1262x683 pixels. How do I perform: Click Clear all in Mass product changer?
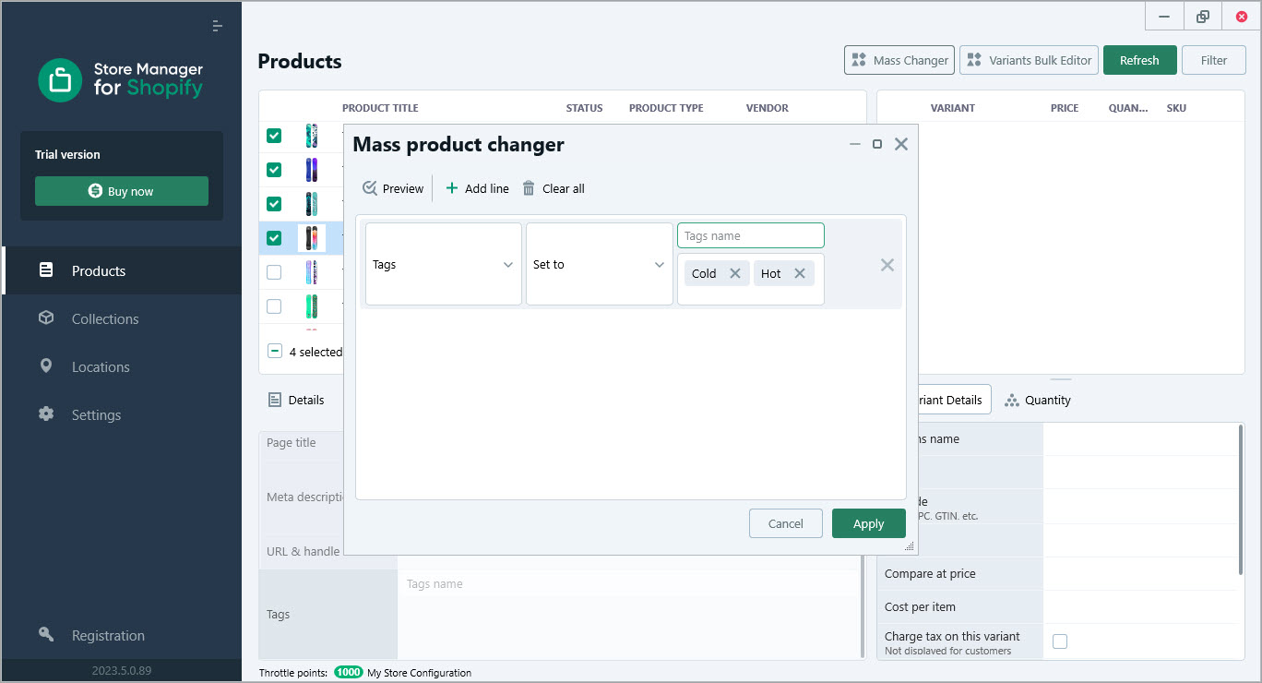tap(554, 188)
